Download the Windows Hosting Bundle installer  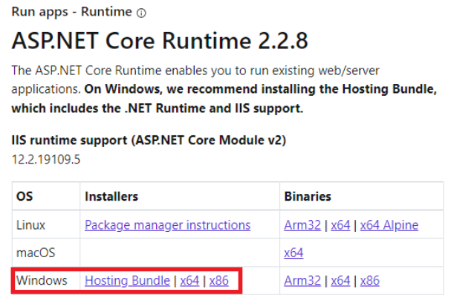coord(127,280)
